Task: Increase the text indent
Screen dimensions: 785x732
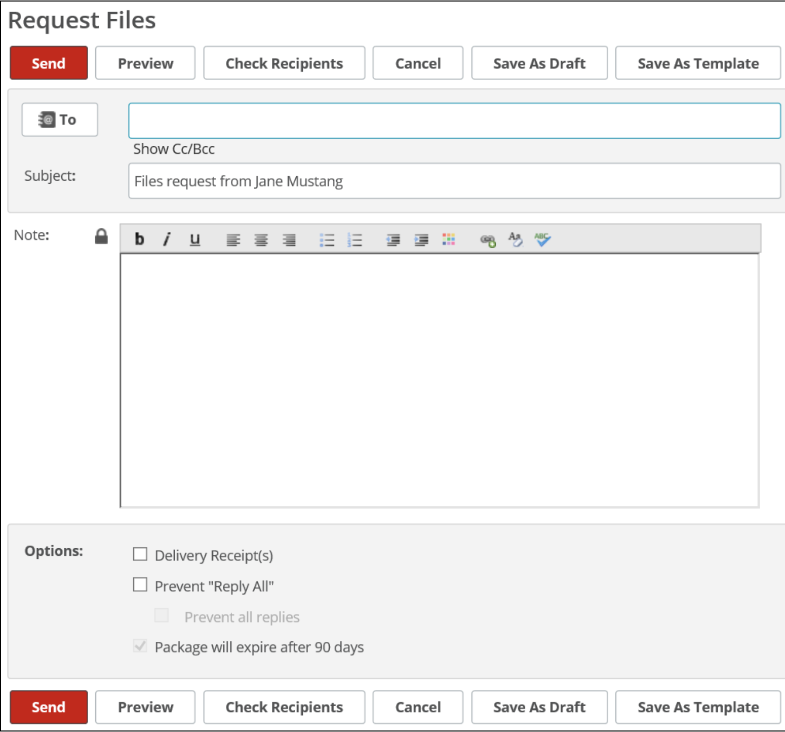Action: 421,239
